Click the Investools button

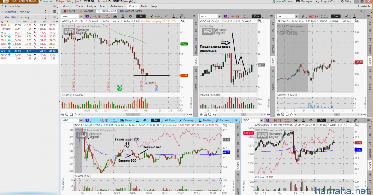coord(364,7)
